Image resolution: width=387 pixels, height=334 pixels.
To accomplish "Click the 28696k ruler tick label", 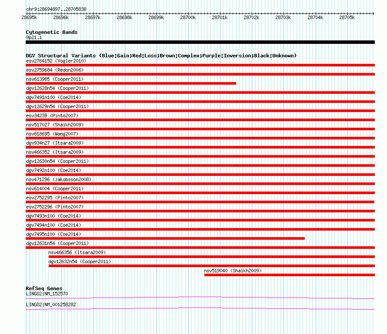I will click(61, 17).
